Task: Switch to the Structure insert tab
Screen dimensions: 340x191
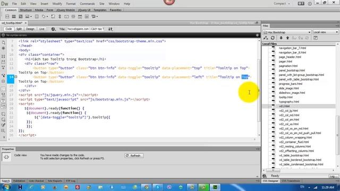Action: 25,10
